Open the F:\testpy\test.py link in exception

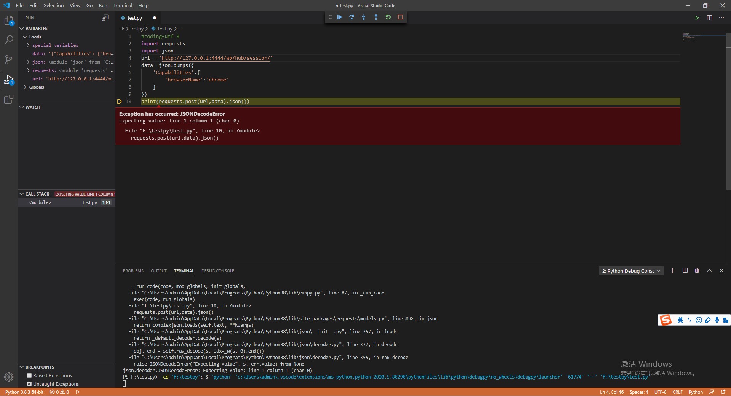pos(167,130)
